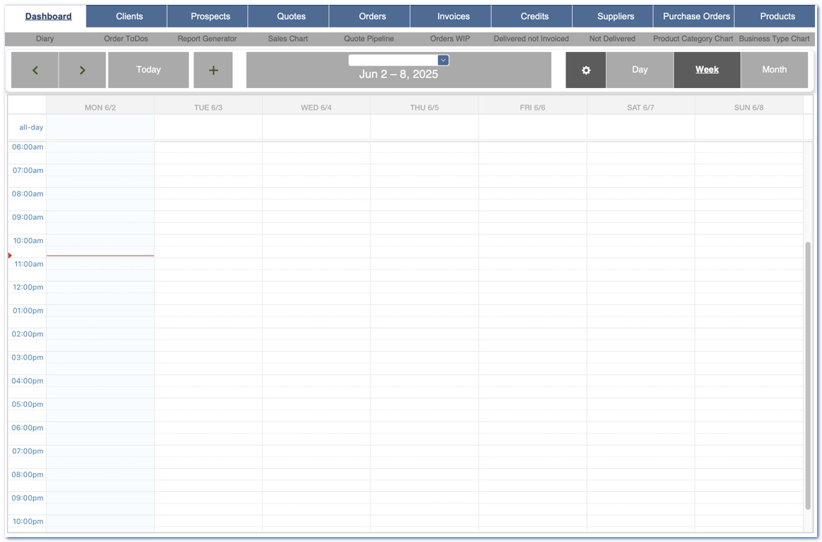Show the Quote Pipeline view

368,39
